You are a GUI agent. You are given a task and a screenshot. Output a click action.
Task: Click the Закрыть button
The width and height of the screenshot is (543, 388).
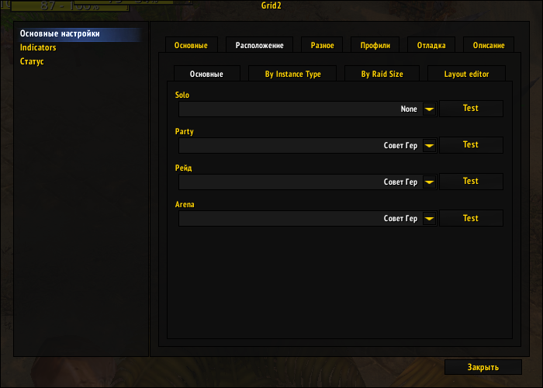(x=483, y=367)
